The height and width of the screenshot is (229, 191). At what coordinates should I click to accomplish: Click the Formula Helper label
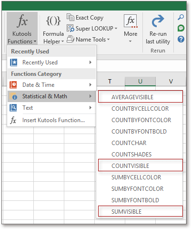click(53, 38)
